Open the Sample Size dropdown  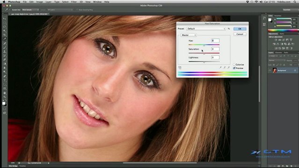point(30,10)
